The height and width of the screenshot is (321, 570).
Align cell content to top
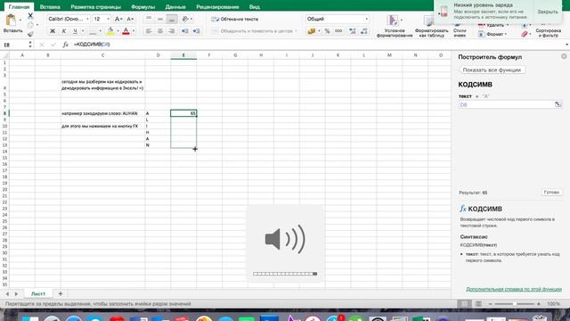[149, 19]
